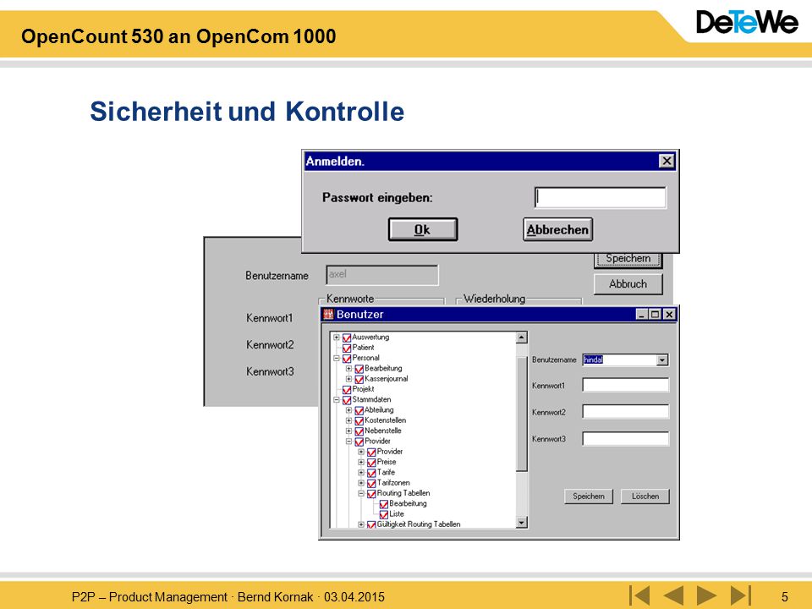Click the tree scrollbar up arrow
This screenshot has width=812, height=609.
522,337
